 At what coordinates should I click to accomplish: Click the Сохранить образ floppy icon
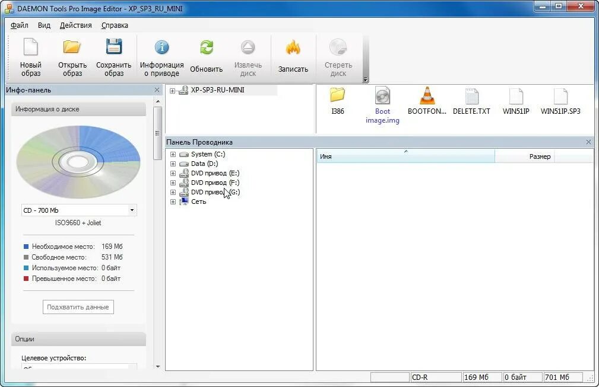pos(113,47)
